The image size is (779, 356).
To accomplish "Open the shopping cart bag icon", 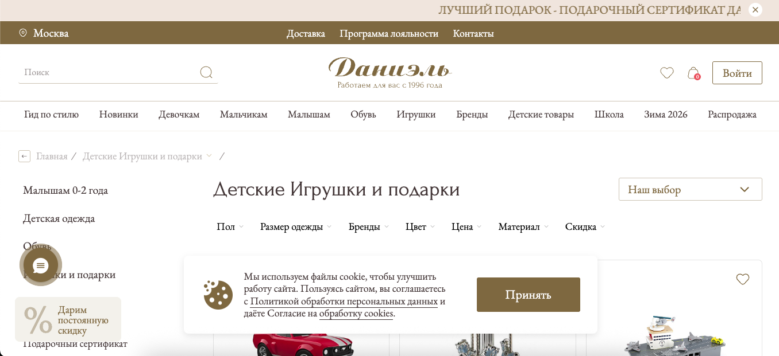I will point(692,73).
